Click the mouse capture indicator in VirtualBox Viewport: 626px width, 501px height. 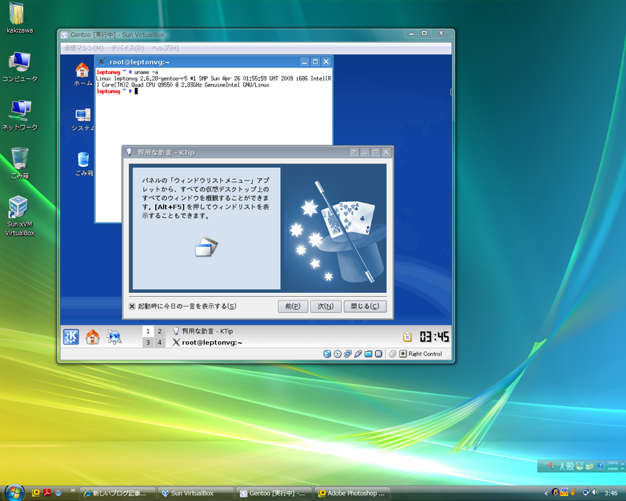pos(393,354)
